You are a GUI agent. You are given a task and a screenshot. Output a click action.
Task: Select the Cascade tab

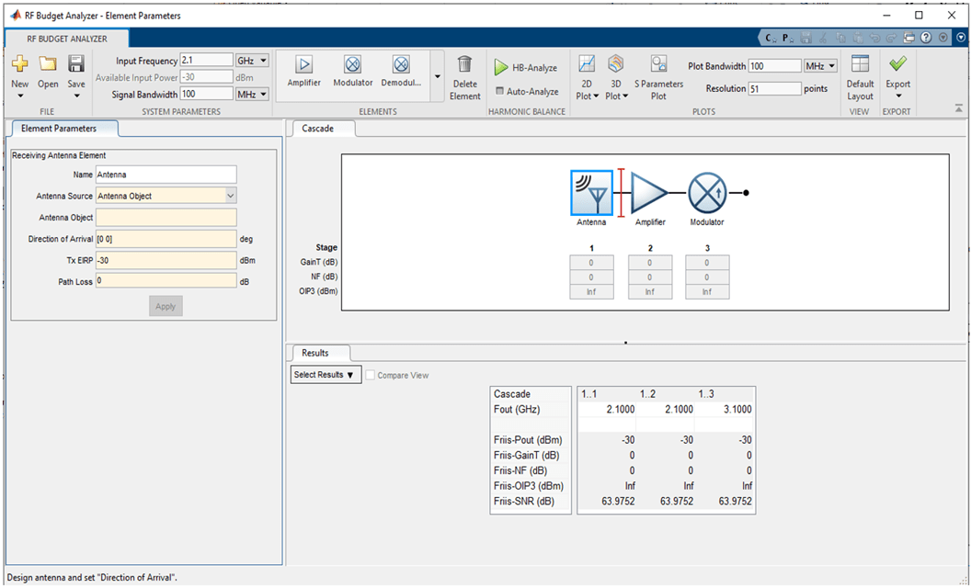pyautogui.click(x=318, y=129)
